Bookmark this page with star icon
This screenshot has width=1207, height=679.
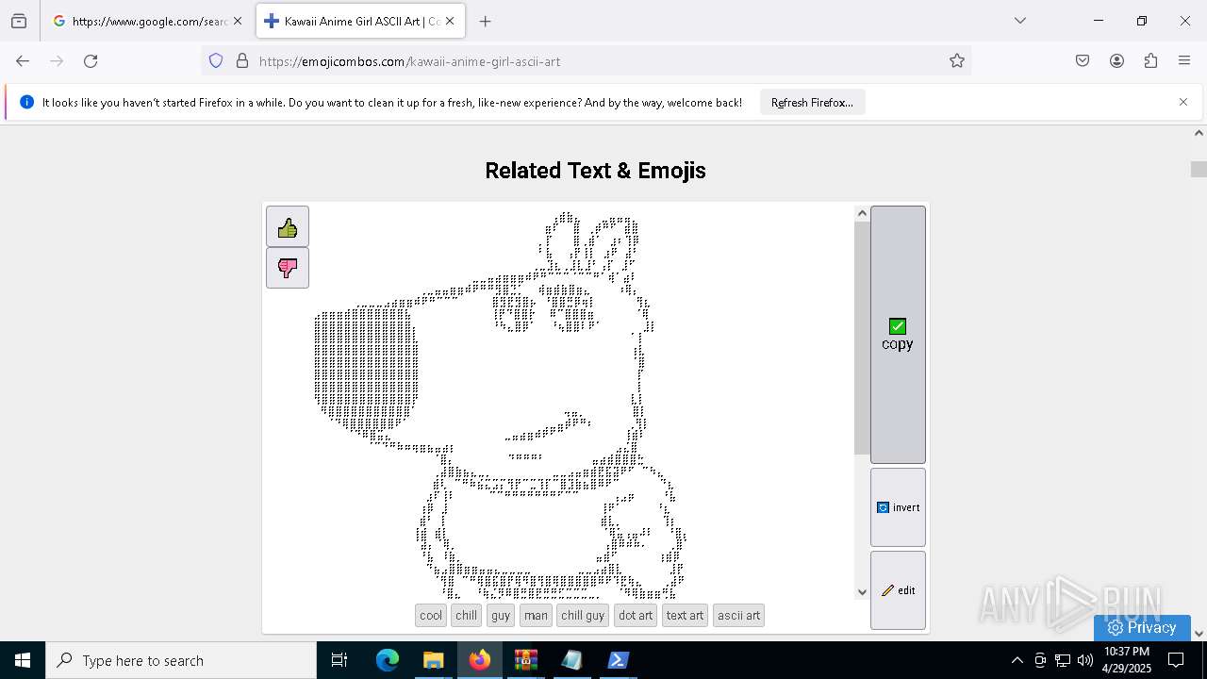tap(957, 61)
